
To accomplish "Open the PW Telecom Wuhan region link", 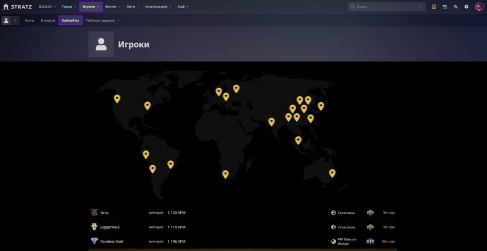I will coord(347,241).
